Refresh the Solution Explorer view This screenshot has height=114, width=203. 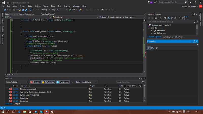pos(168,18)
